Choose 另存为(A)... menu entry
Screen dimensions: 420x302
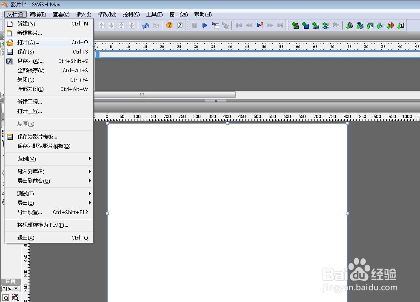click(49, 61)
